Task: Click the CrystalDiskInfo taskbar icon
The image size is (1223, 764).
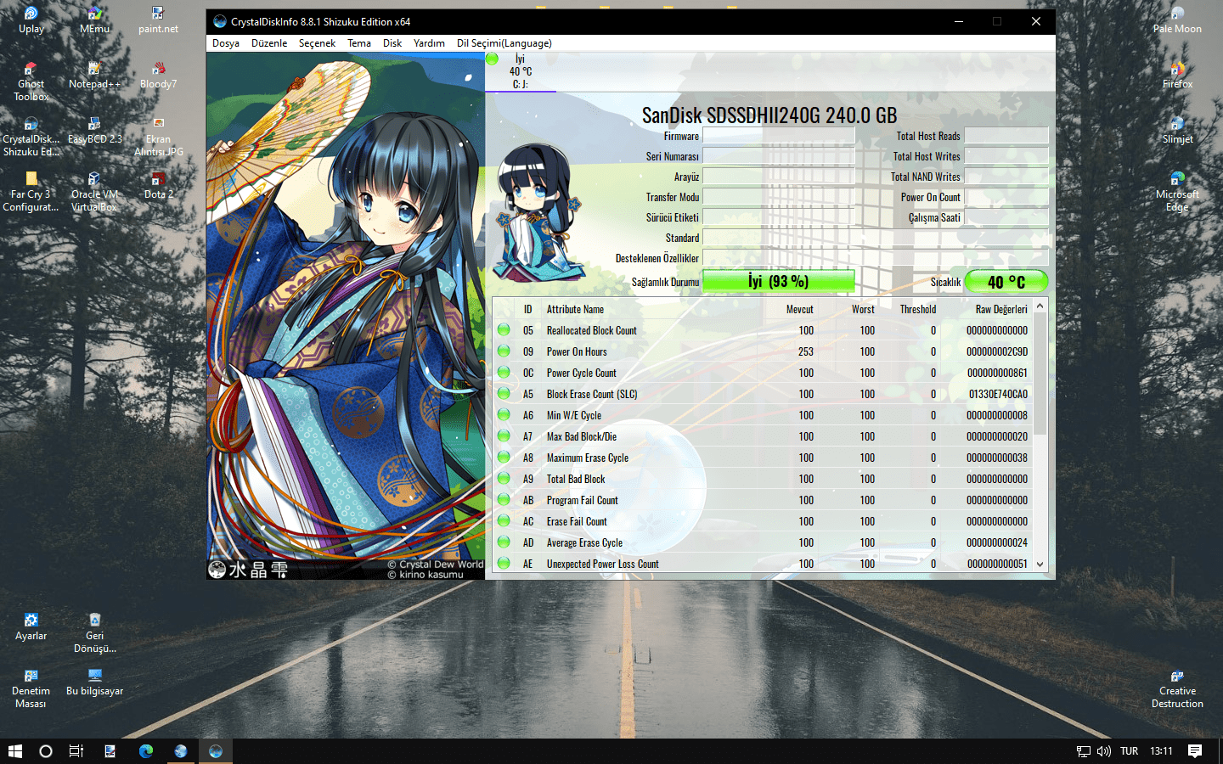Action: pos(216,751)
